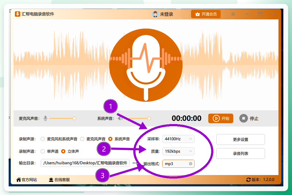This screenshot has width=292, height=195.
Task: Select 麦克风和系统声音 as recording source
Action: pyautogui.click(x=59, y=139)
